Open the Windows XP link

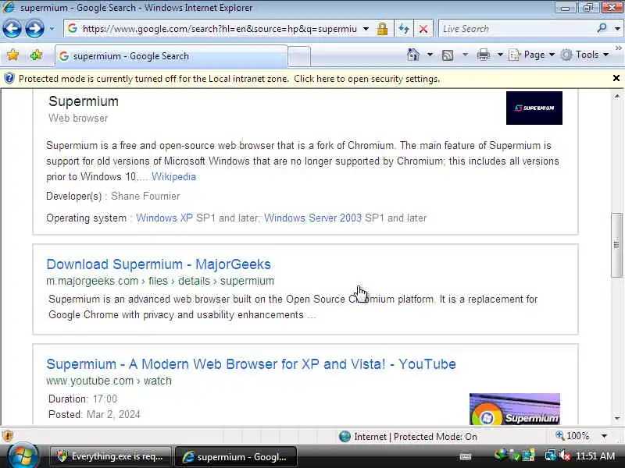pyautogui.click(x=164, y=218)
